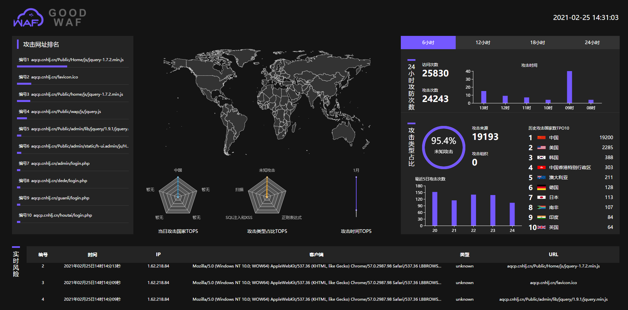Click the 访问次数 value 25830
Viewport: 628px width, 310px height.
click(435, 73)
